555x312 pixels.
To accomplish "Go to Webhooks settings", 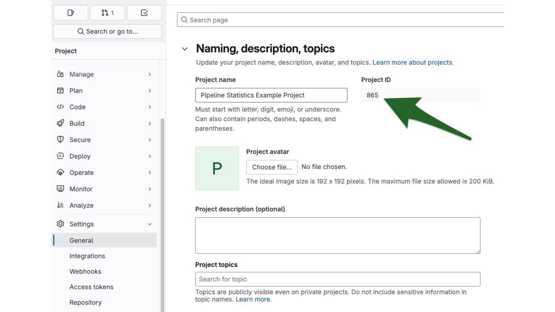I will coord(85,272).
